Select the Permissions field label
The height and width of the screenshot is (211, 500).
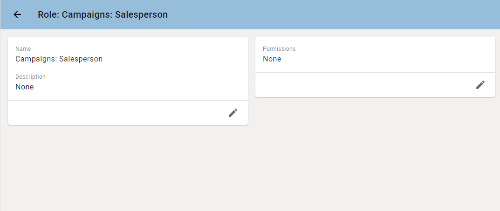point(279,49)
